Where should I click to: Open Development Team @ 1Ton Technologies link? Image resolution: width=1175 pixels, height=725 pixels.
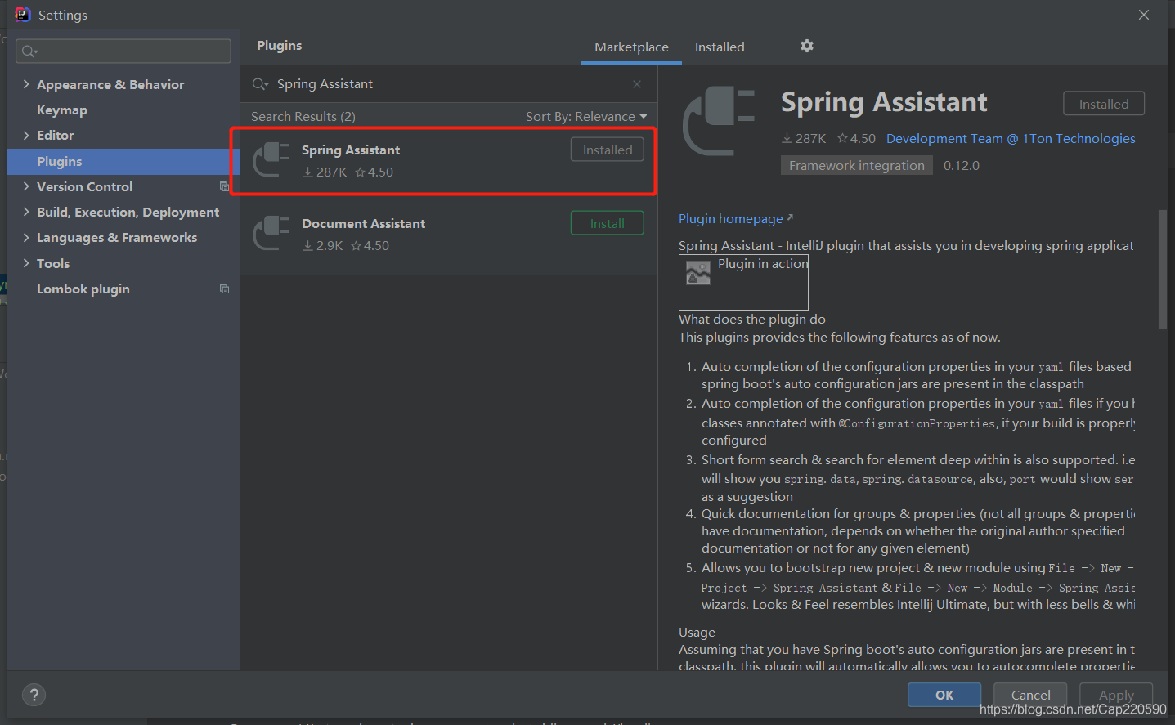tap(1011, 139)
